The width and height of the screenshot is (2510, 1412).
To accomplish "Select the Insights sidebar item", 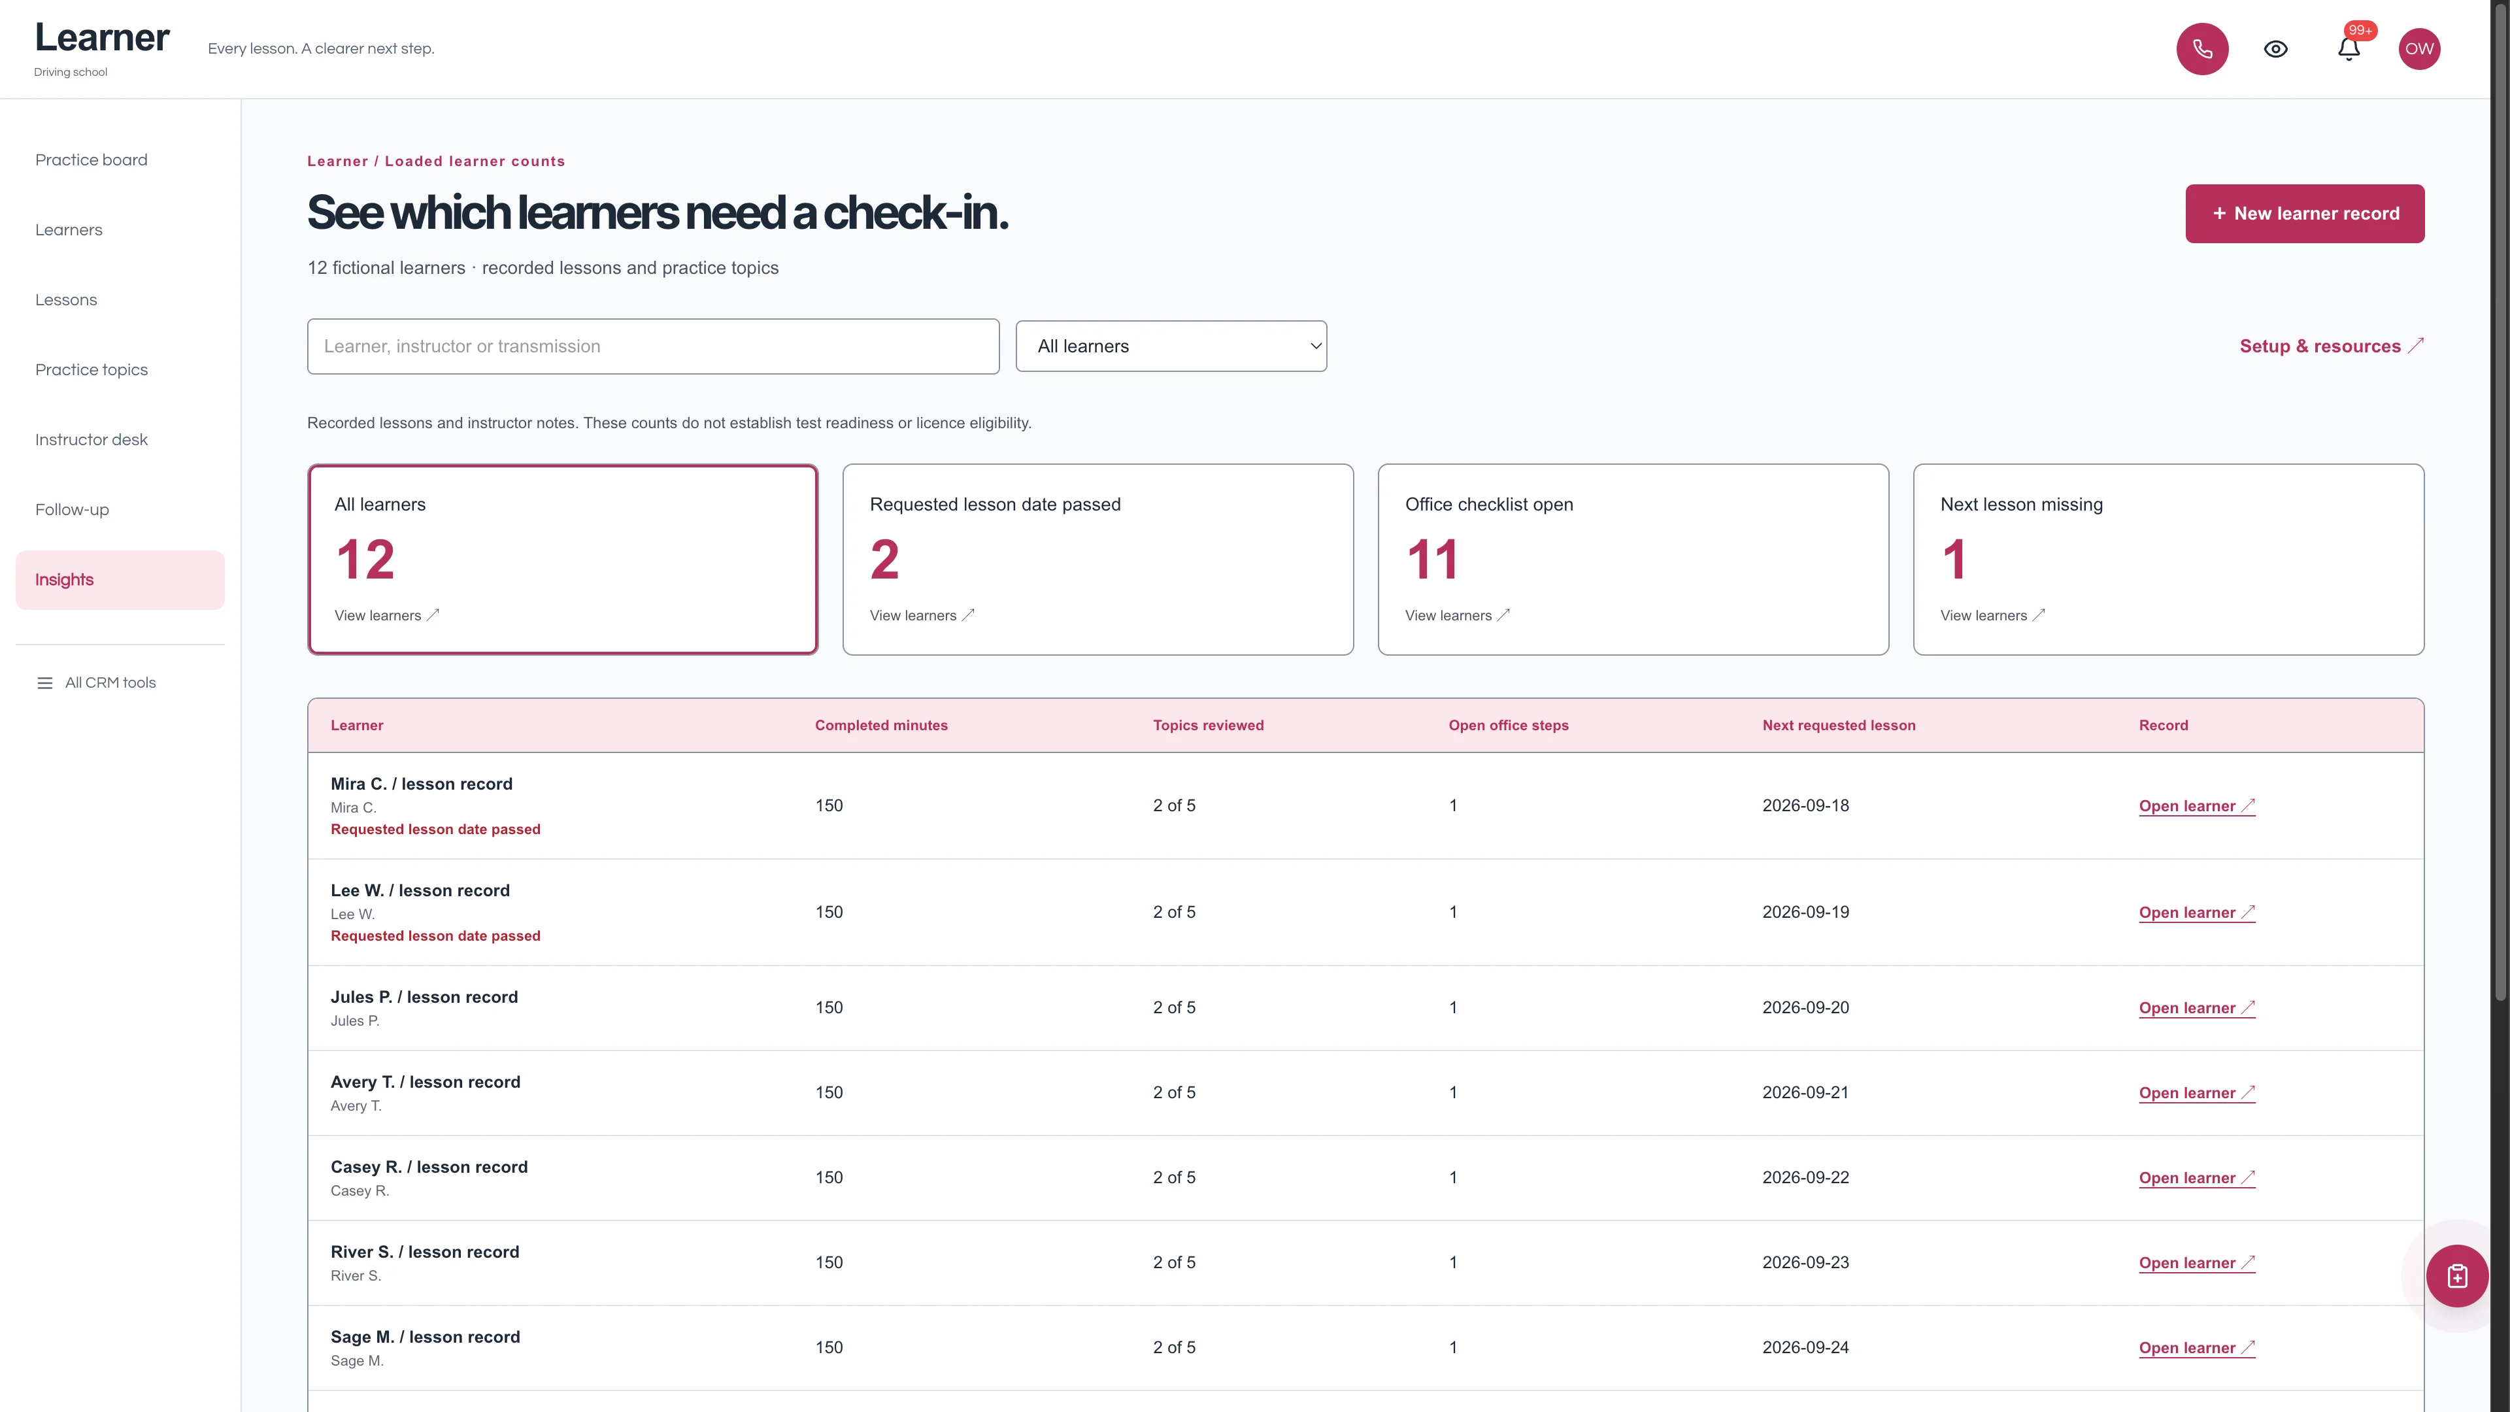I will [x=120, y=580].
